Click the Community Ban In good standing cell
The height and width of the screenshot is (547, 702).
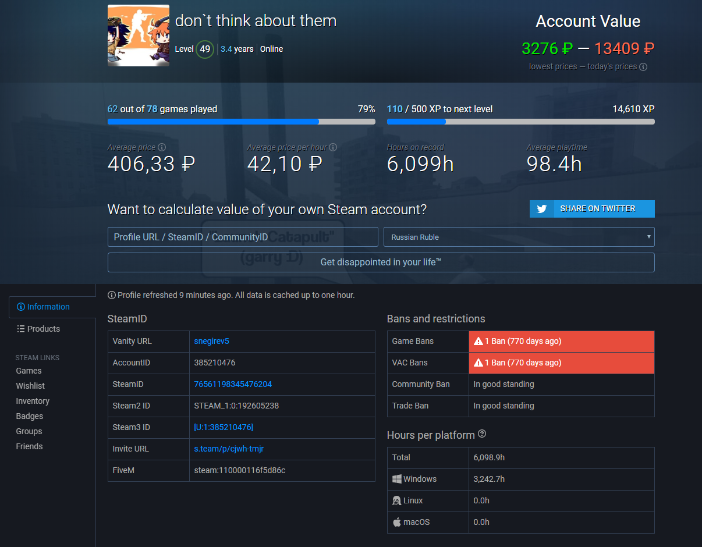(562, 385)
